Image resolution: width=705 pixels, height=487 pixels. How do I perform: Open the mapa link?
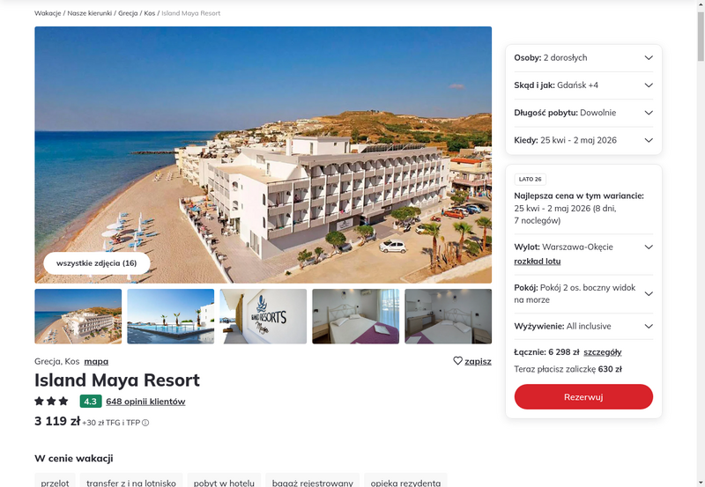(96, 361)
